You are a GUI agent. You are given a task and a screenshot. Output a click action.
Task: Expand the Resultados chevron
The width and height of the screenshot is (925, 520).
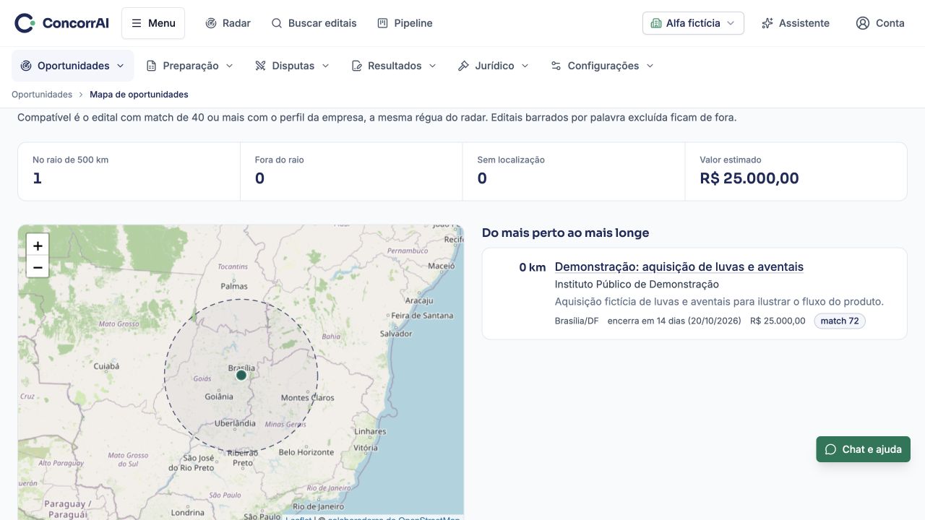pos(433,66)
